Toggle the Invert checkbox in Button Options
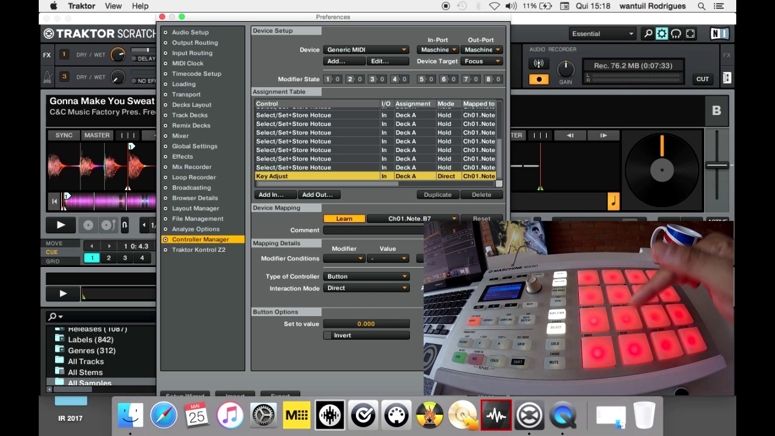The width and height of the screenshot is (775, 436). click(x=328, y=335)
